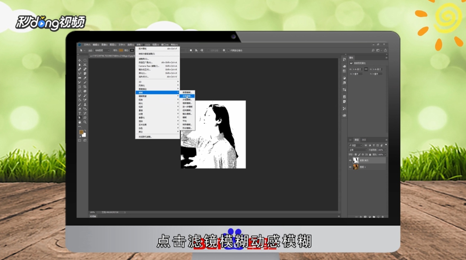466x260 pixels.
Task: Select the Horizontal Type tool
Action: [x=80, y=113]
